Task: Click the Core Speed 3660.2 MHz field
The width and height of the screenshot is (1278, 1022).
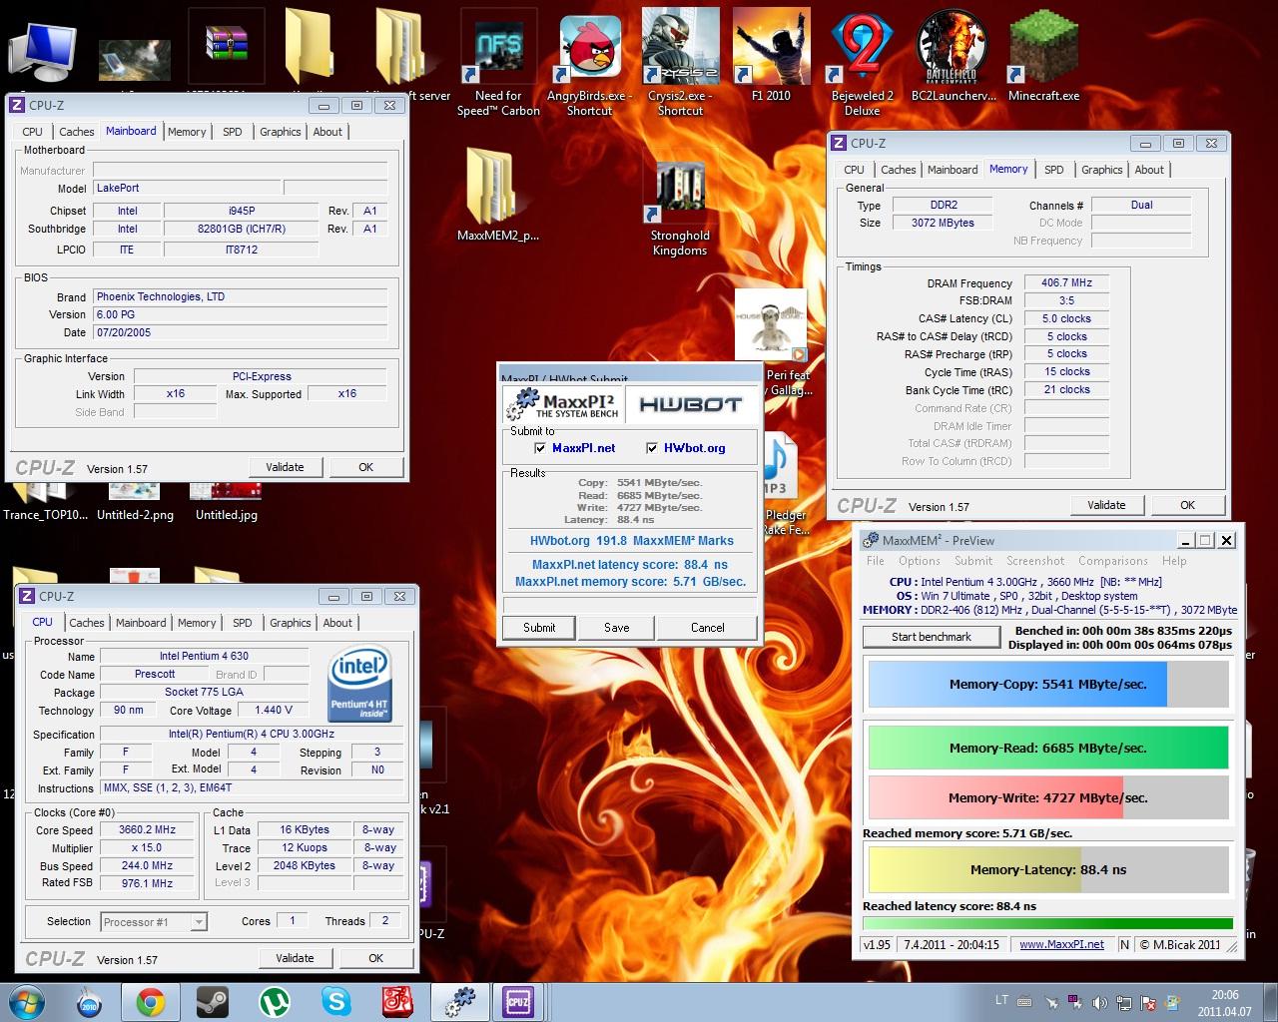Action: coord(147,830)
